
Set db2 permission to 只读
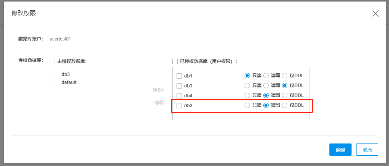[x=247, y=105]
